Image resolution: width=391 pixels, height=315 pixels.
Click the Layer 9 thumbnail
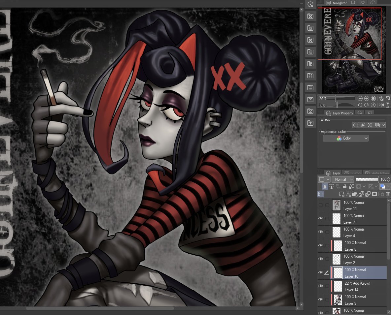click(x=338, y=300)
